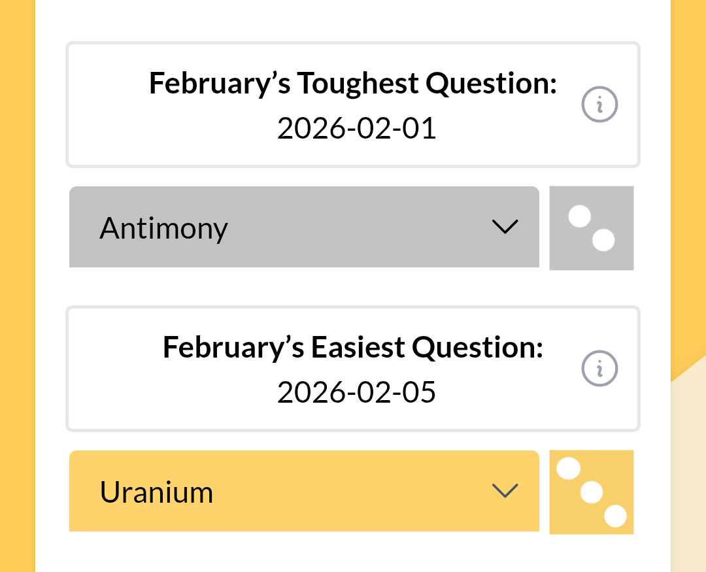Screen dimensions: 706x572
Task: Click the info icon beside February's Toughest Question
Action: tap(599, 105)
